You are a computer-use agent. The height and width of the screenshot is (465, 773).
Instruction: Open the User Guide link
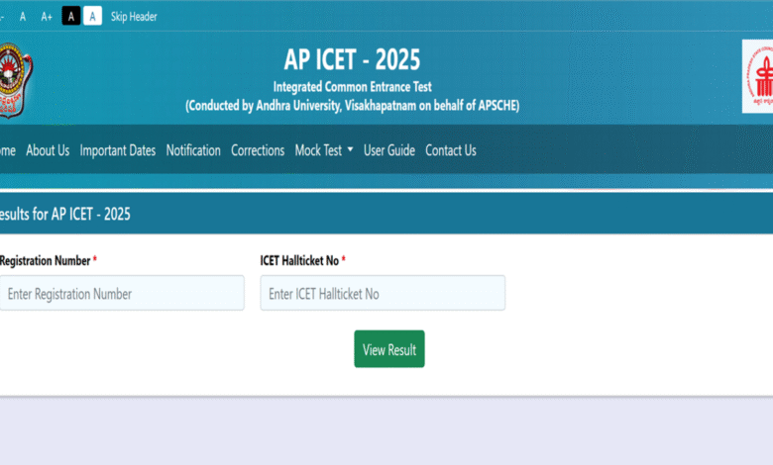[389, 150]
